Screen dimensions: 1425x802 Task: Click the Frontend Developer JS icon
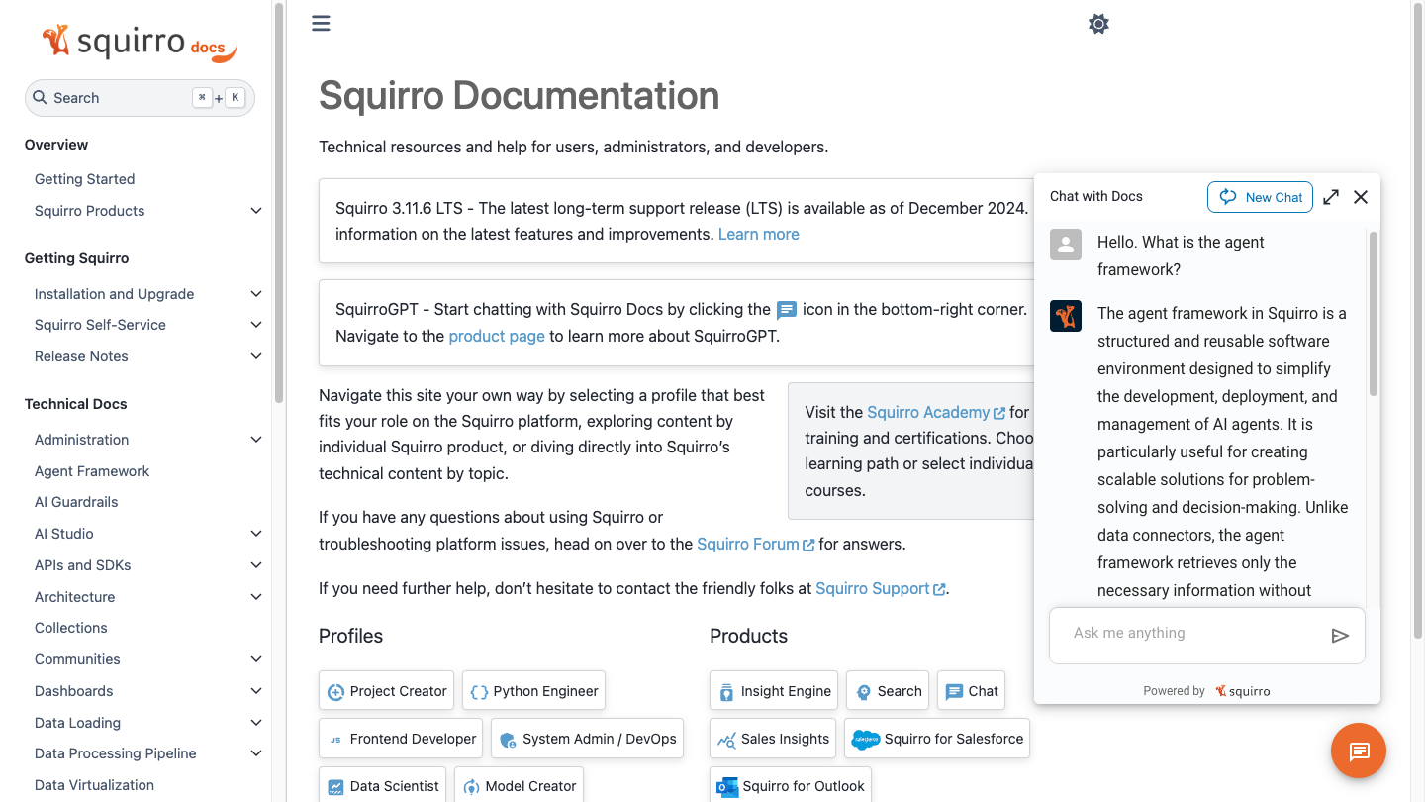pos(335,740)
